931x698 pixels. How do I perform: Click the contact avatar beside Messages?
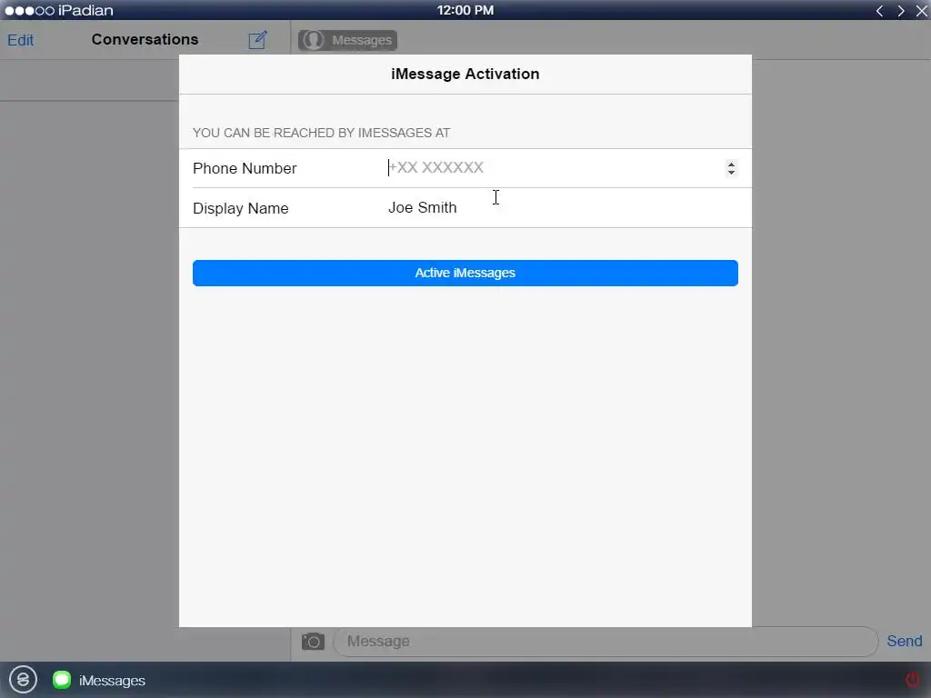pos(313,40)
